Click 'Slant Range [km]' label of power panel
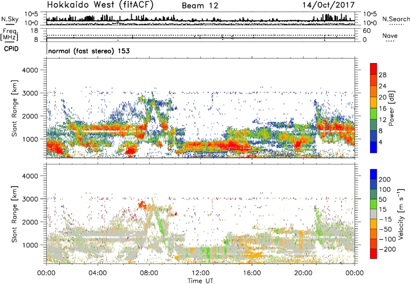Screen dimensions: 410x284 tap(14, 108)
